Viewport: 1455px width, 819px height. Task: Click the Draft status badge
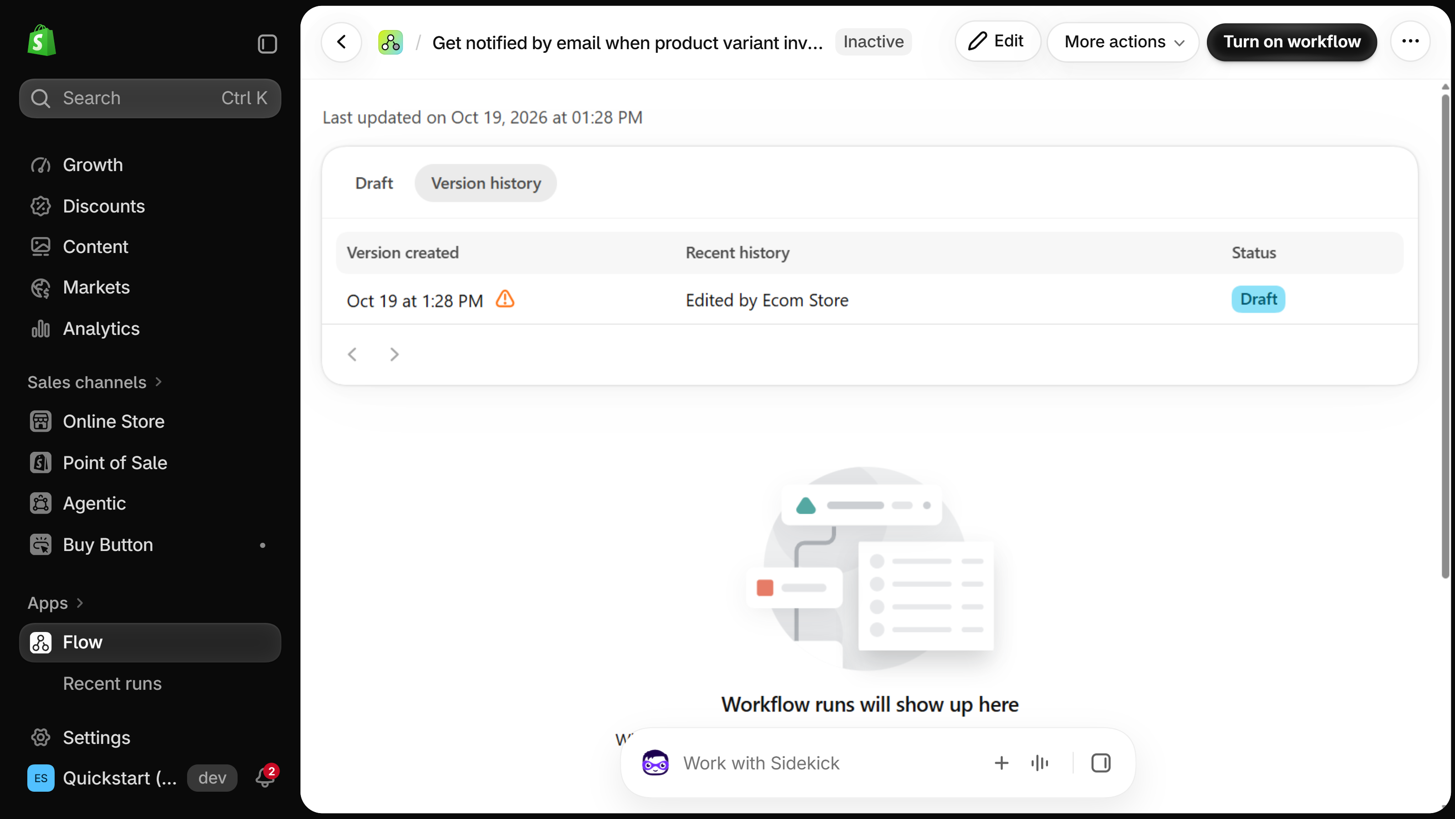tap(1258, 299)
